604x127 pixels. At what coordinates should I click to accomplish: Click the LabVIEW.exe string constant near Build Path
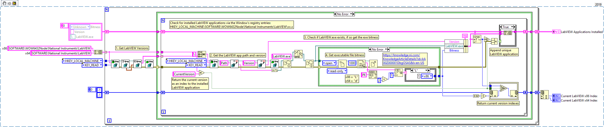281,56
